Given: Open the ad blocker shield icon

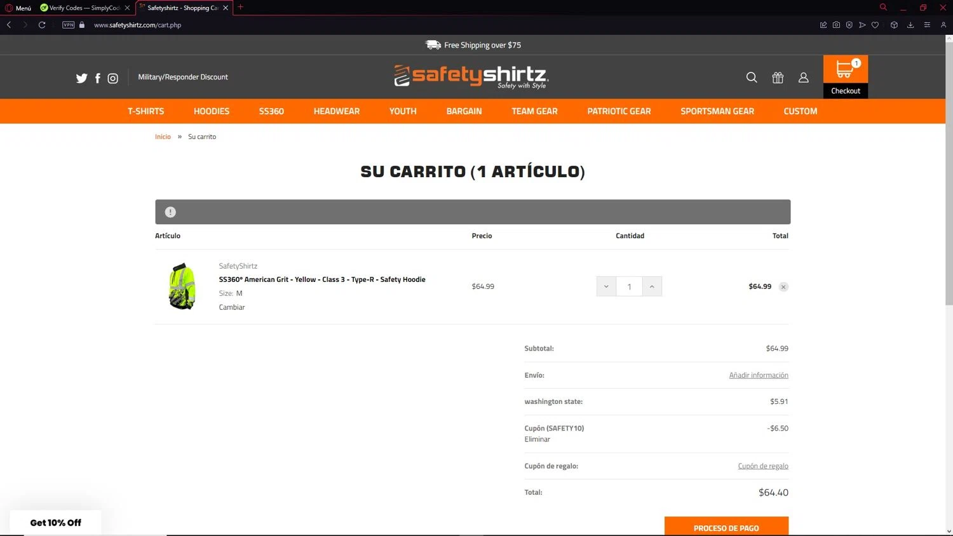Looking at the screenshot, I should click(849, 25).
